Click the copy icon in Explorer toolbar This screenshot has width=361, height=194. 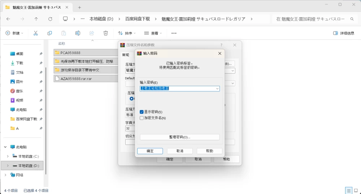coord(49,33)
